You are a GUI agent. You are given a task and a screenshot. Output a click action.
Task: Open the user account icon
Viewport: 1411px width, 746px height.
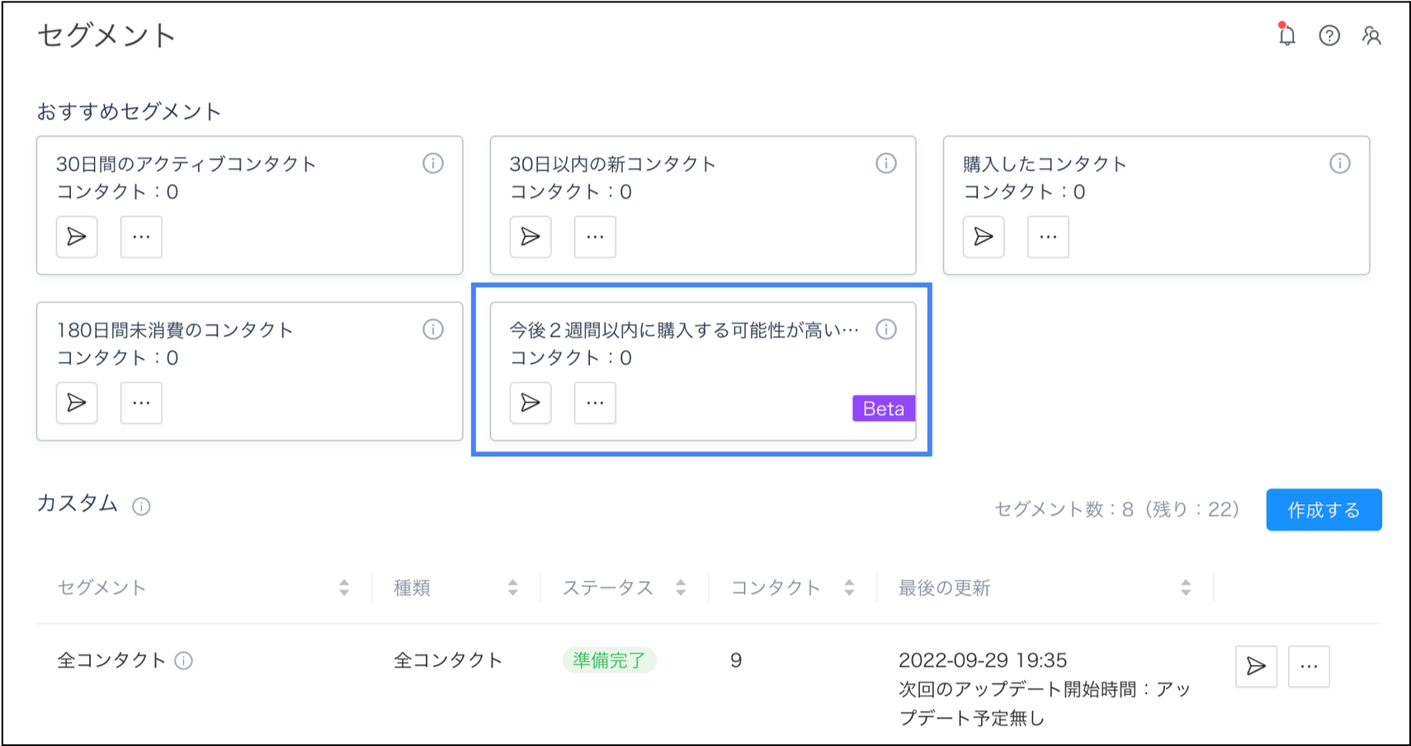1371,35
